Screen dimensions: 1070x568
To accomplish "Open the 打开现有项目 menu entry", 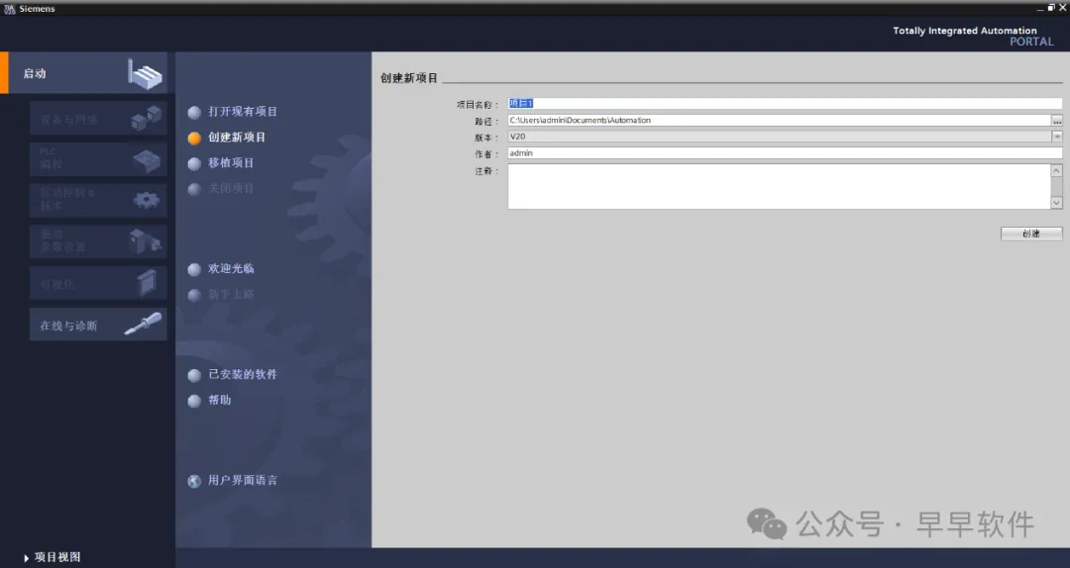I will pyautogui.click(x=243, y=111).
